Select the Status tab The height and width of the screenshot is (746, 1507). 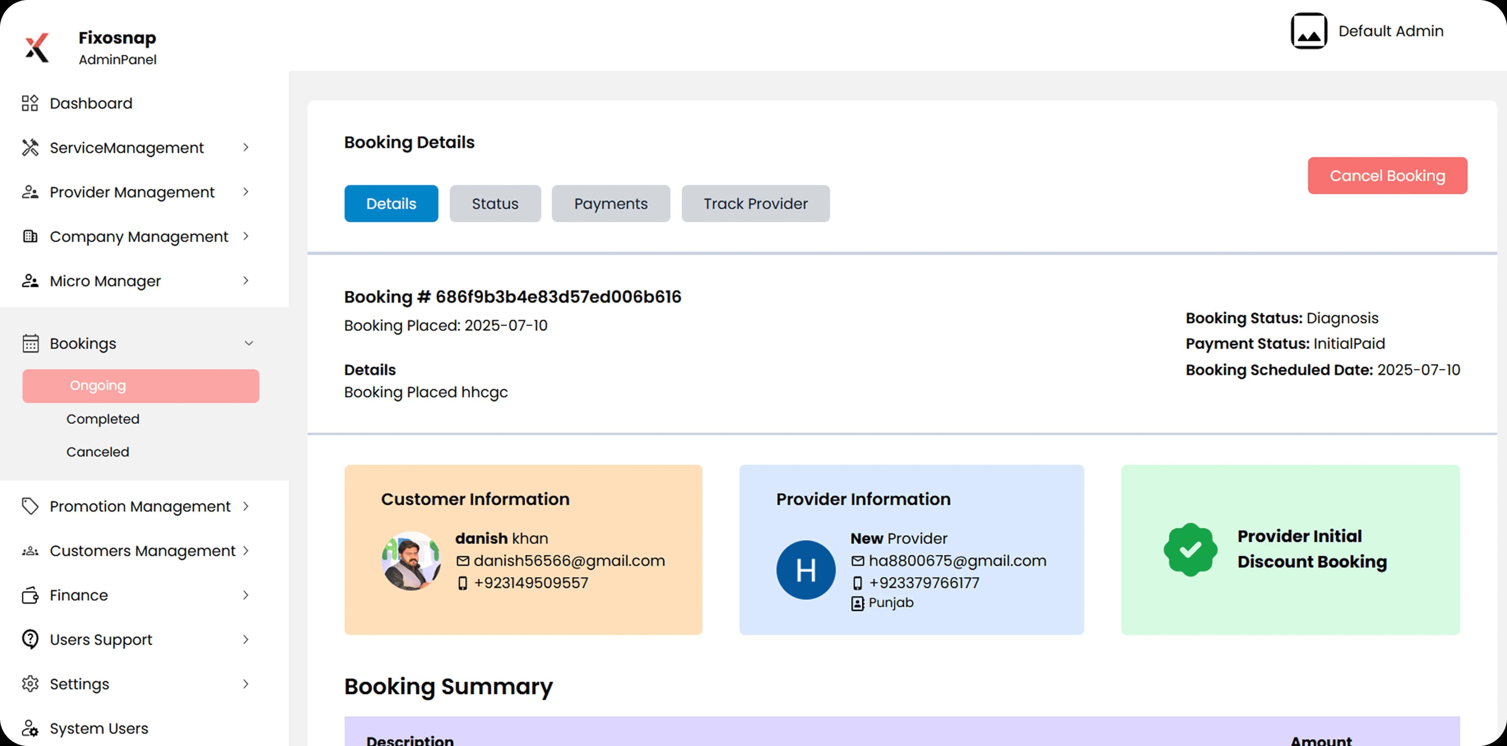click(x=495, y=204)
